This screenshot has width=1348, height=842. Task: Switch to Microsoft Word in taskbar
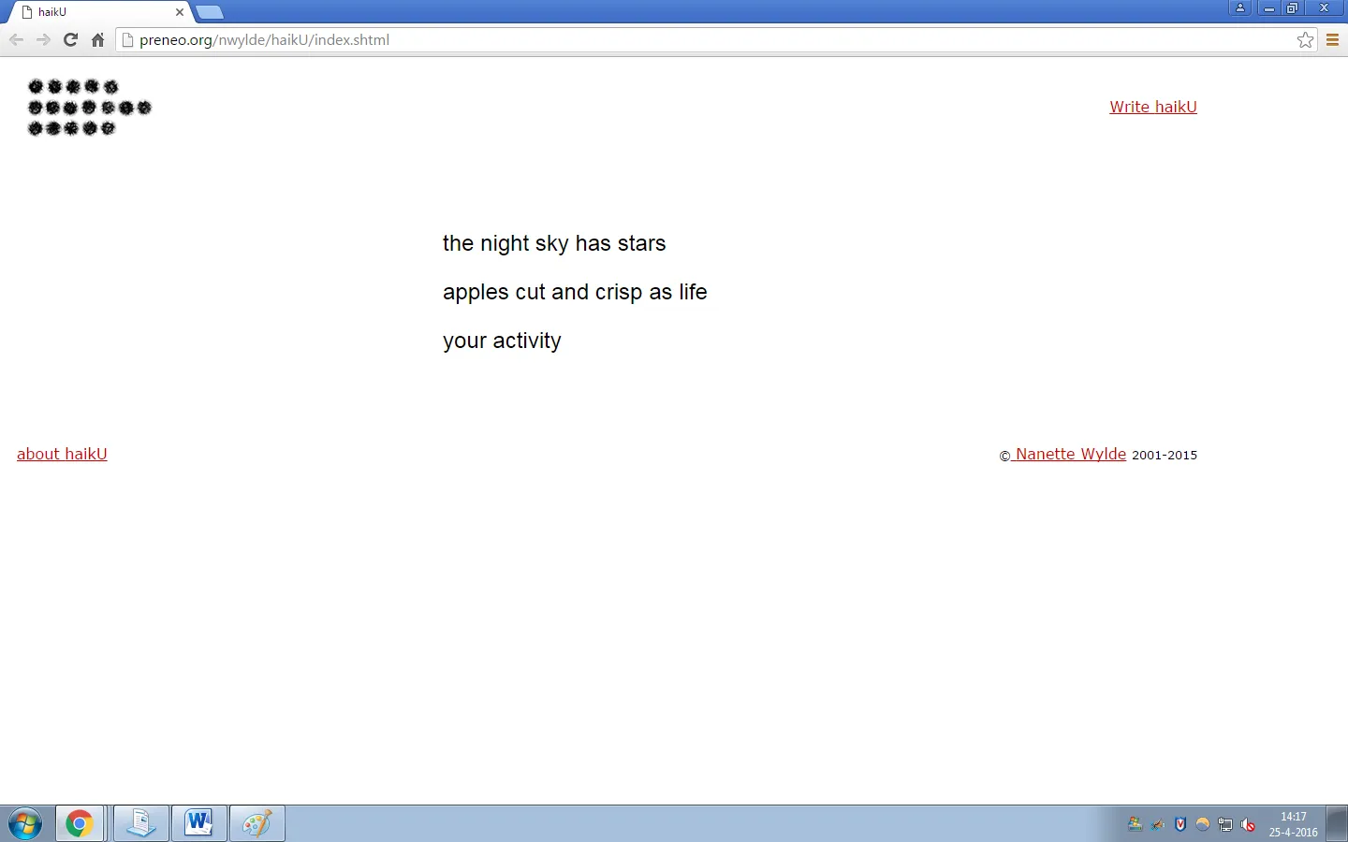198,824
